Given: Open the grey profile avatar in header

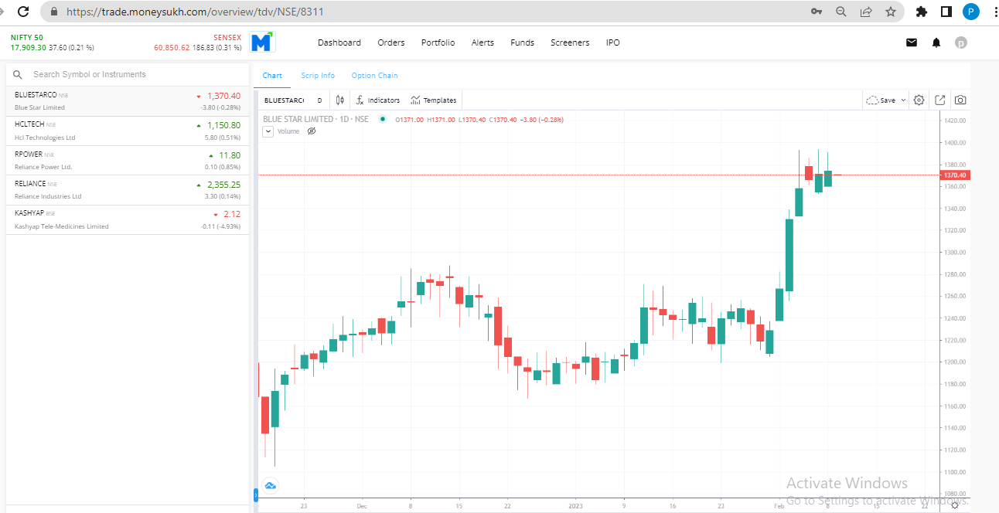Looking at the screenshot, I should (x=961, y=42).
